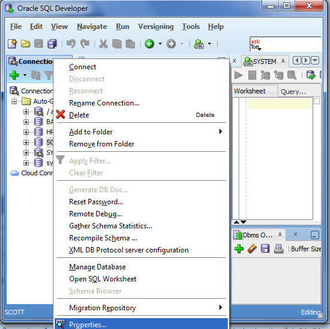Image resolution: width=330 pixels, height=329 pixels.
Task: Click the gray Forward navigation icon
Action: pos(171,43)
